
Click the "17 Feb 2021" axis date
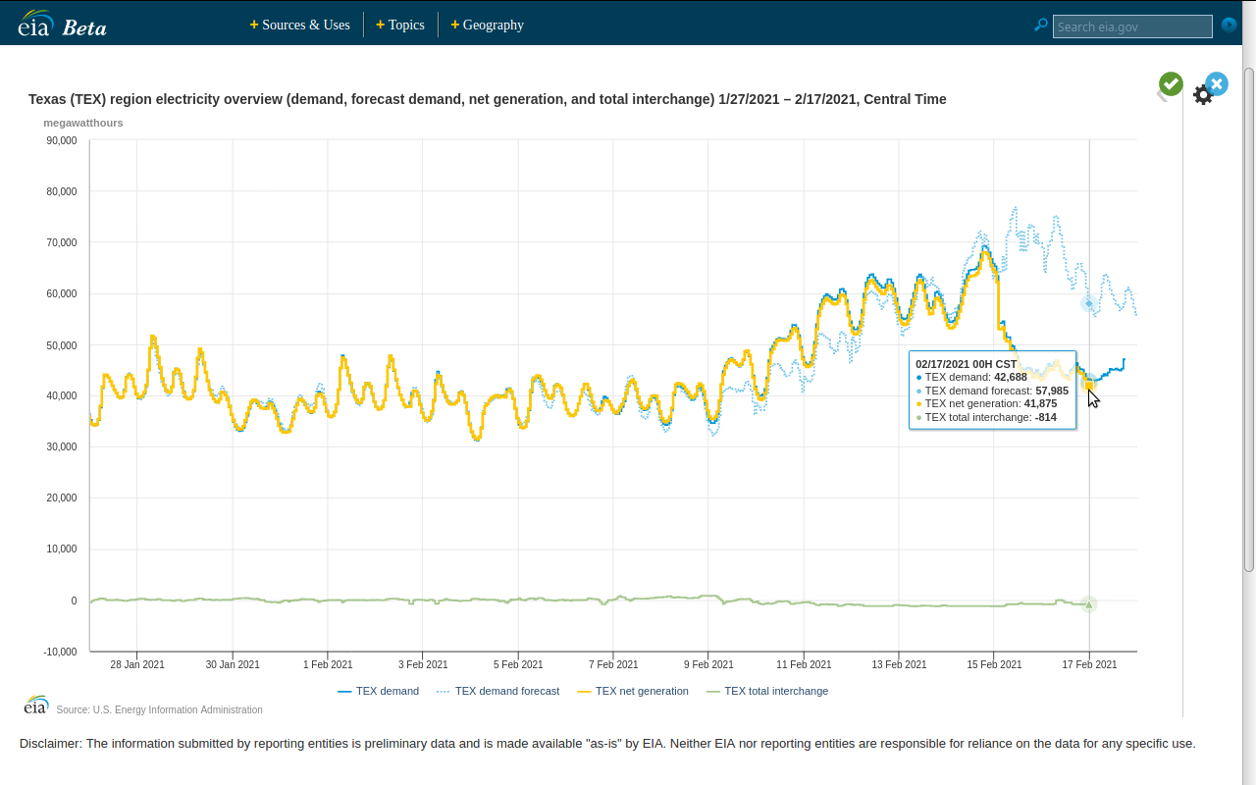[1089, 664]
